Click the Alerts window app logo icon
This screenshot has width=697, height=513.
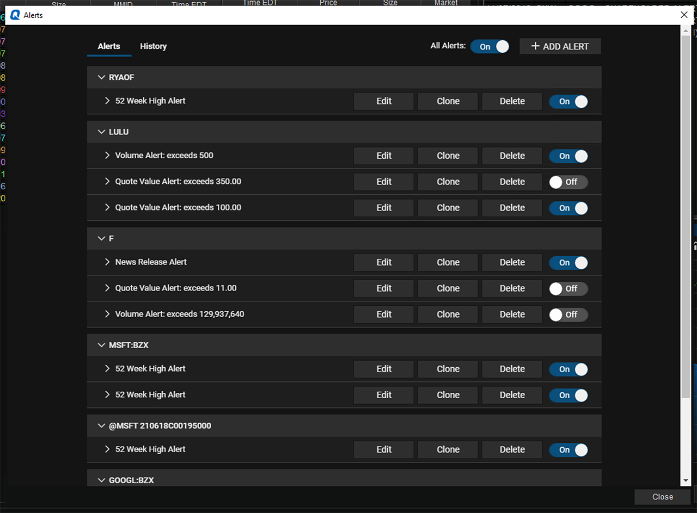click(x=15, y=15)
